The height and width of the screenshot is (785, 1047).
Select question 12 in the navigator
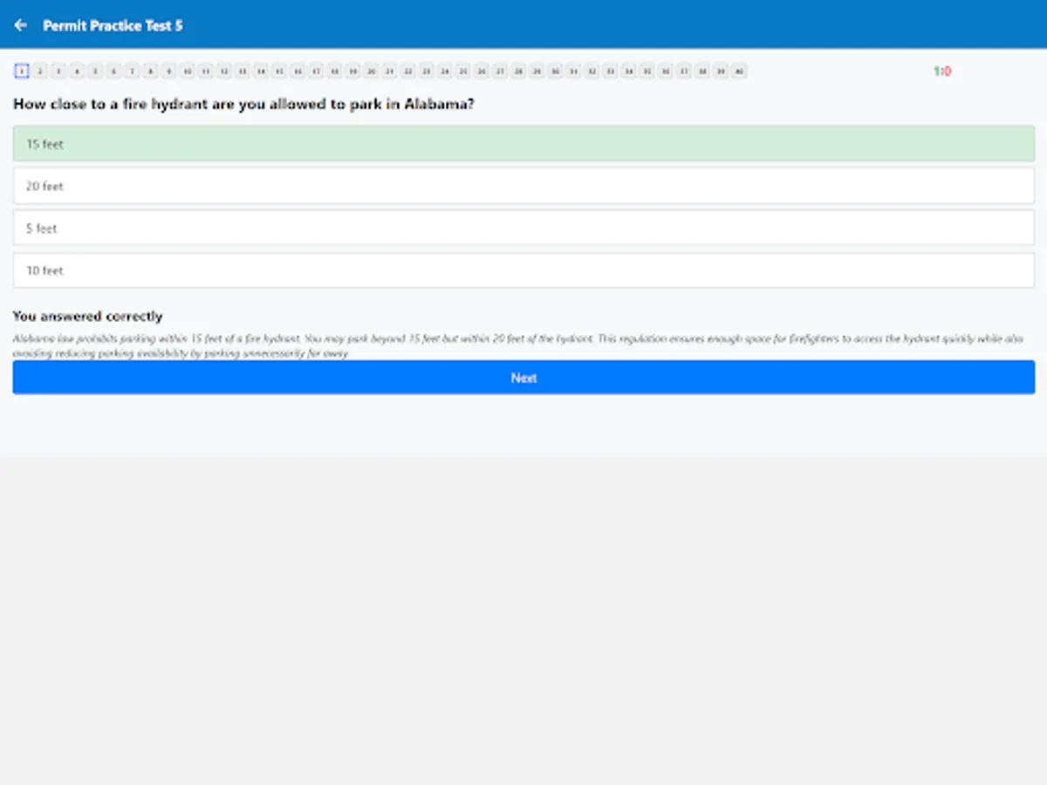click(x=223, y=71)
